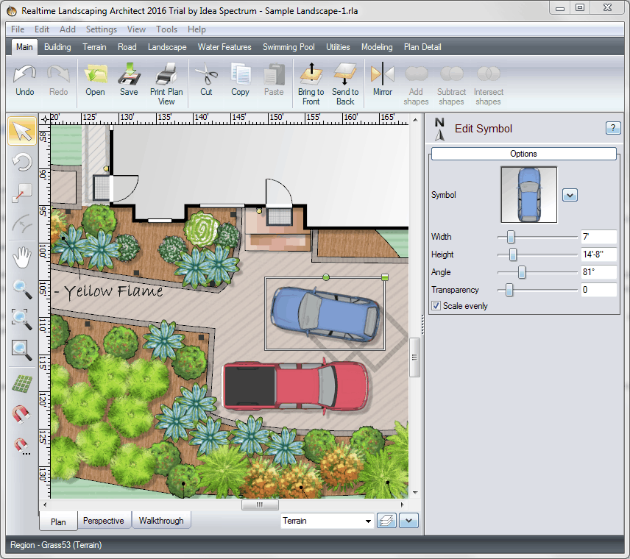Toggle the grid display icon

coord(22,383)
